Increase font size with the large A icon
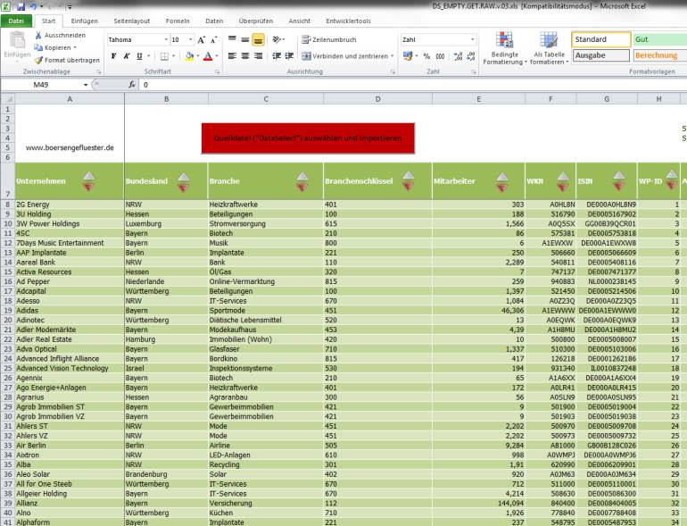 click(201, 40)
